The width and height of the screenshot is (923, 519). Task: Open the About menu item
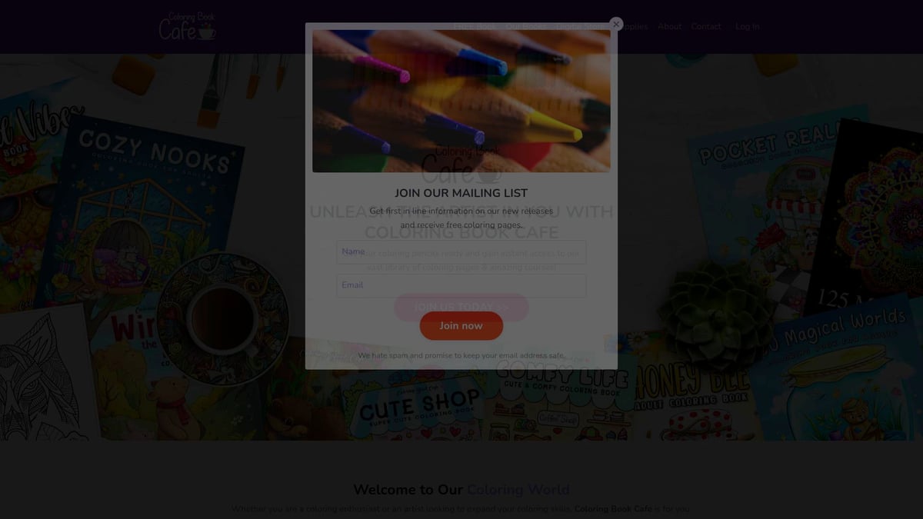pos(669,26)
